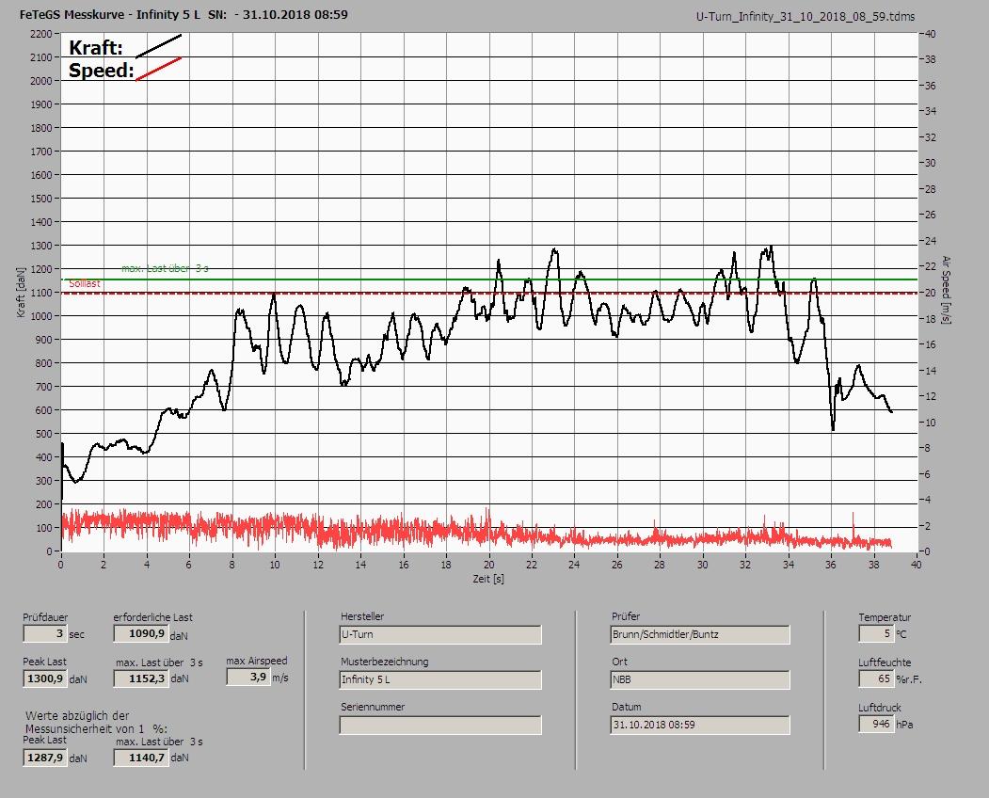Screen dimensions: 989x798
Task: Click the Datum field 31.10.2018 08:59
Action: coord(699,725)
